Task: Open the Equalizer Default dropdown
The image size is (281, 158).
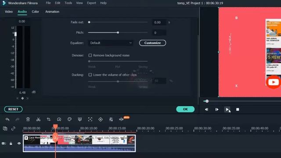Action: [111, 43]
